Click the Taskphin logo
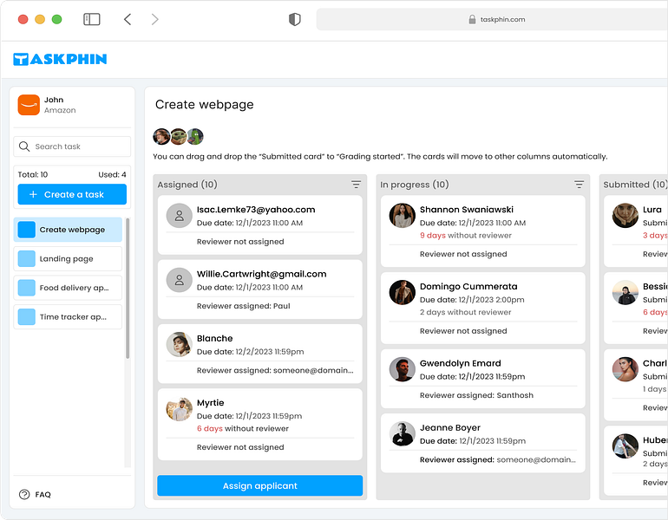 (60, 59)
